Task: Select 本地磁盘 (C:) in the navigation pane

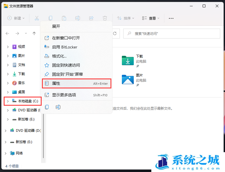Action: coord(25,101)
